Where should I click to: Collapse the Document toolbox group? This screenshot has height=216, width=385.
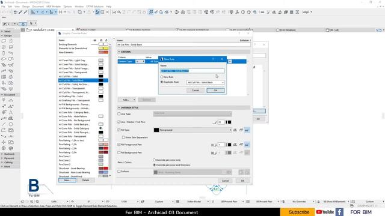coord(2,95)
